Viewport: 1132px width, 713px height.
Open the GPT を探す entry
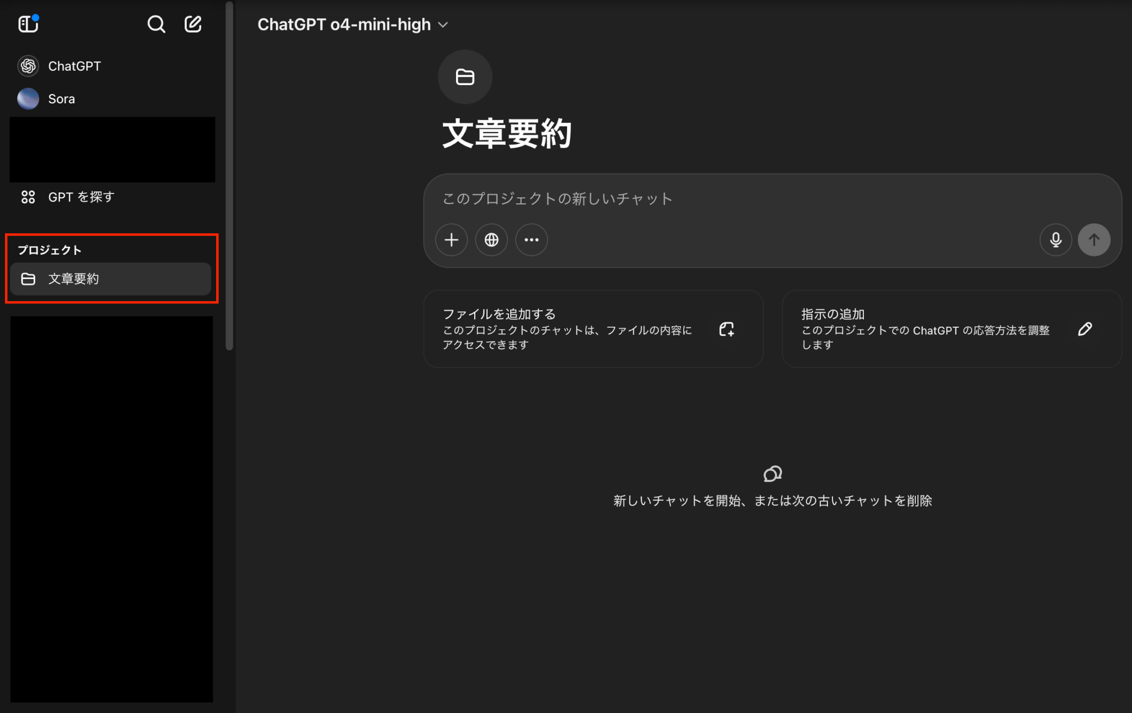[x=112, y=197]
